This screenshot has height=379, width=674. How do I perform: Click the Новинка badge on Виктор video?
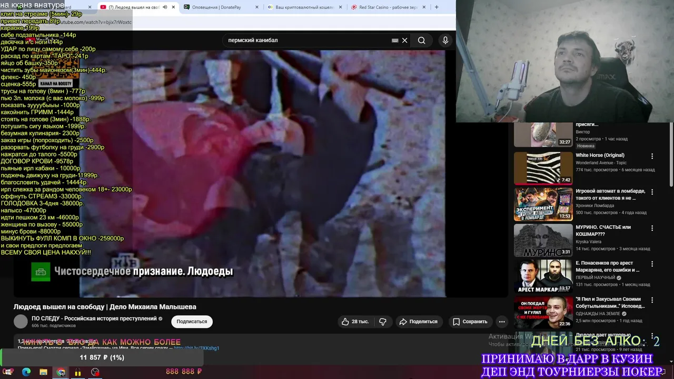click(586, 146)
